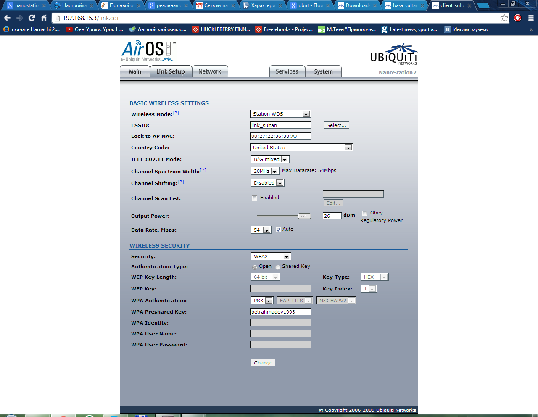Screen dimensions: 538x417
Task: Open a new browser tab
Action: pyautogui.click(x=483, y=5)
